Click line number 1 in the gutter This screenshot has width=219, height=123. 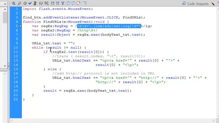tap(17, 9)
